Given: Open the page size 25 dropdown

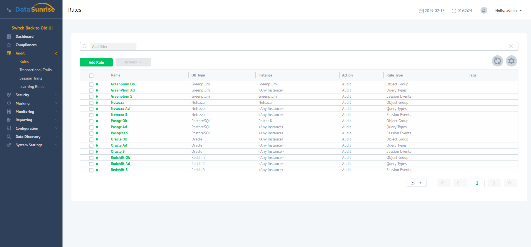Looking at the screenshot, I should pyautogui.click(x=416, y=183).
